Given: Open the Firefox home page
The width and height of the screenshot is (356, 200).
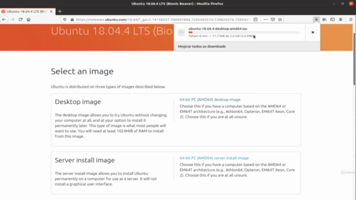Looking at the screenshot, I should 28,19.
